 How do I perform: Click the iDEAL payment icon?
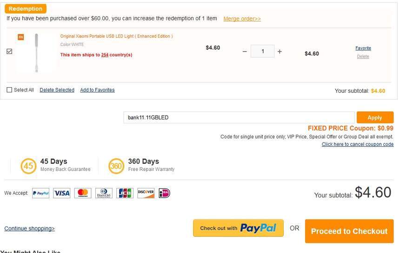click(x=165, y=193)
